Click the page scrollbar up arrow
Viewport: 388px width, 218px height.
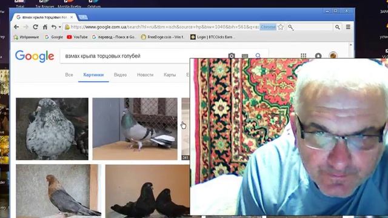[x=350, y=45]
